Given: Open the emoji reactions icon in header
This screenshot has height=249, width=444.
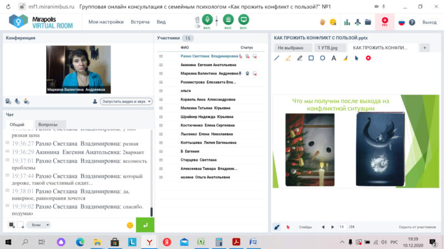Looking at the screenshot, I should click(x=333, y=22).
